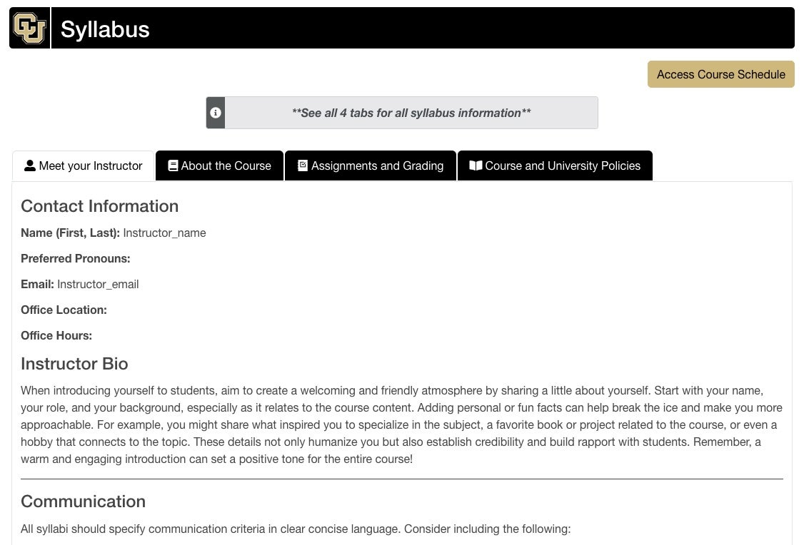This screenshot has height=545, width=804.
Task: Switch to the About the Course tab
Action: (219, 165)
